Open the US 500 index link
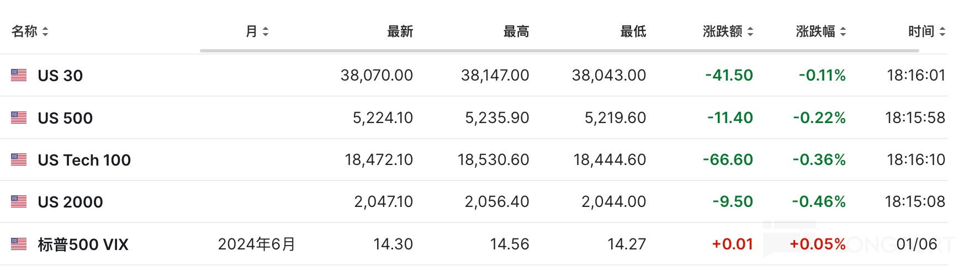Image resolution: width=964 pixels, height=266 pixels. click(x=65, y=118)
